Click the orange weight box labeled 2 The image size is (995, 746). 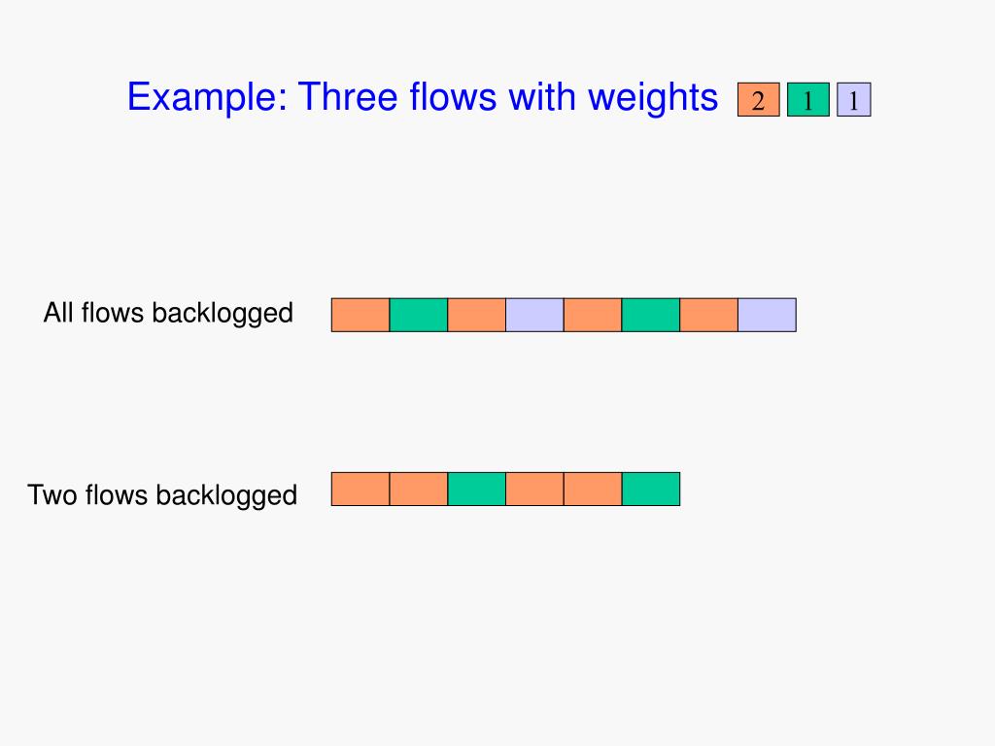[x=758, y=100]
